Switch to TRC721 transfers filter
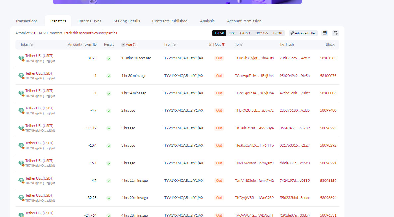394x217 pixels. click(x=245, y=33)
